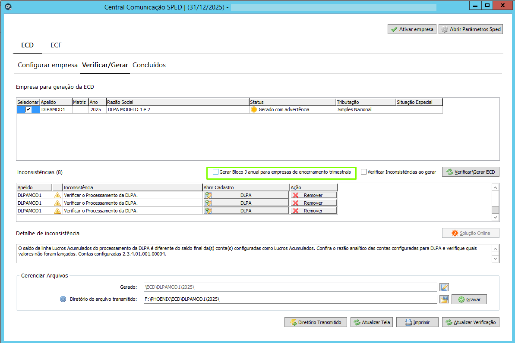515x343 pixels.
Task: Click Atualizar Verificação button
Action: [471, 322]
